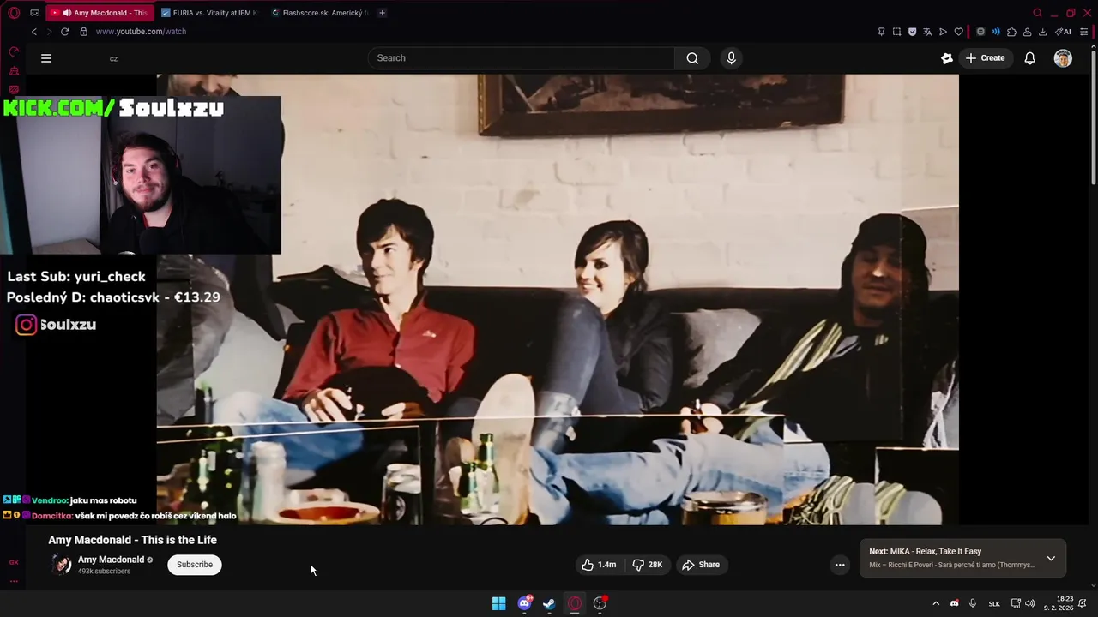Screen dimensions: 1098x617
Task: Switch to FURIA vs. Vitality tab
Action: coord(209,13)
